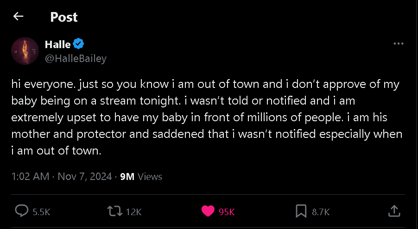Open the three-dot more options menu

click(398, 43)
